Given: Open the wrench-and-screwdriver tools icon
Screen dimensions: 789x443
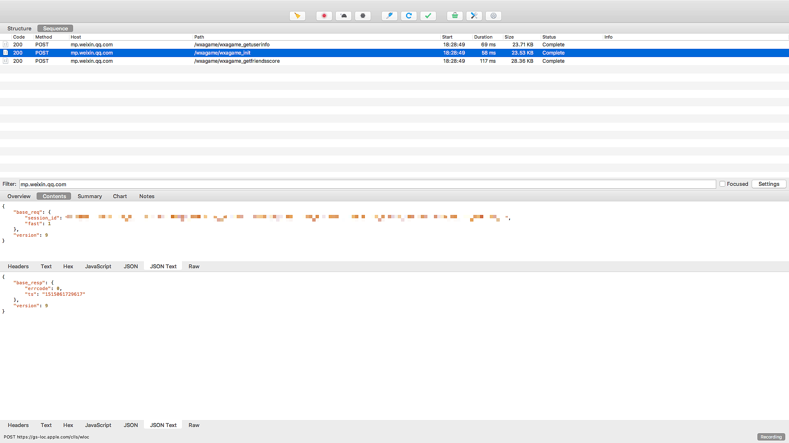Looking at the screenshot, I should click(x=474, y=16).
